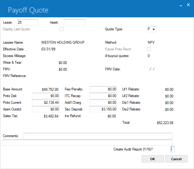Close the Payoff Quote window
This screenshot has width=194, height=169.
188,5
